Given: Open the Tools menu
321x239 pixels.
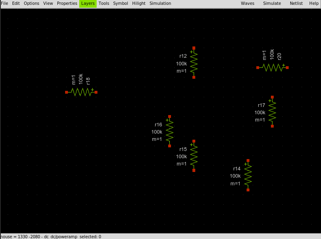Looking at the screenshot, I should (104, 3).
